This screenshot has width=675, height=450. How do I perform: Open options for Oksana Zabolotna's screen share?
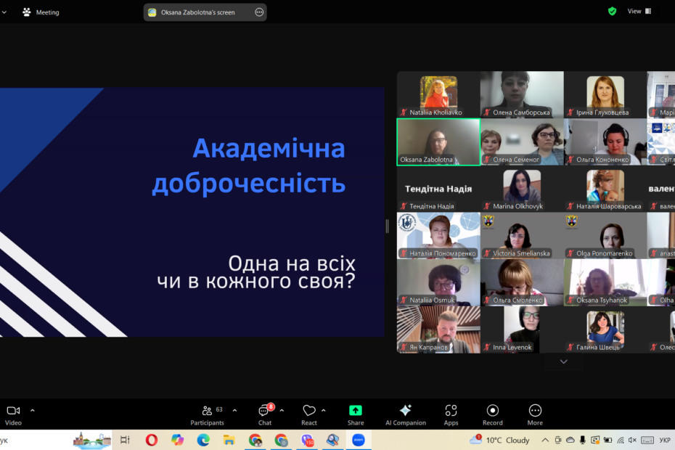259,12
